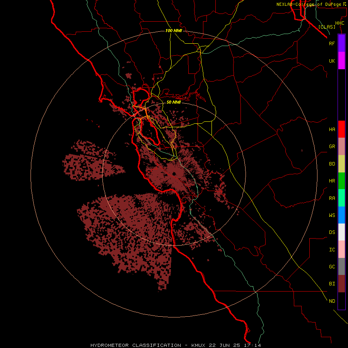348x348 pixels.
Task: Pick the green HR legend swatch
Action: (341, 181)
